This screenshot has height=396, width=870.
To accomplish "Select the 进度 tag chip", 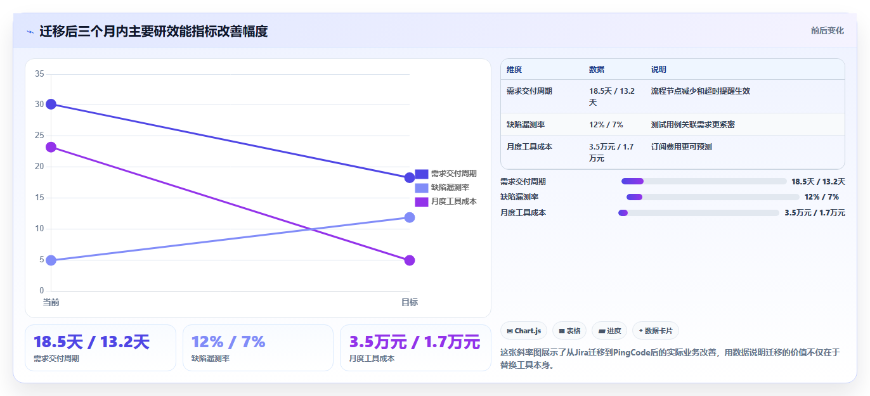I will pyautogui.click(x=609, y=331).
